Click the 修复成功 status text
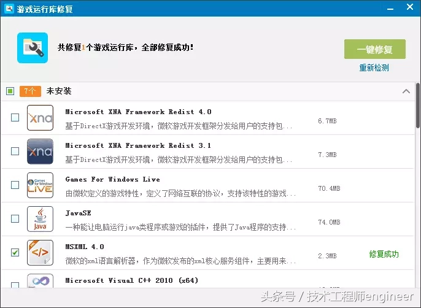 click(x=384, y=254)
